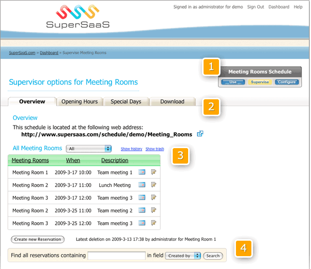Open calendar icon for Lunch Meeting row
Screen dimensions: 311x269
point(141,185)
